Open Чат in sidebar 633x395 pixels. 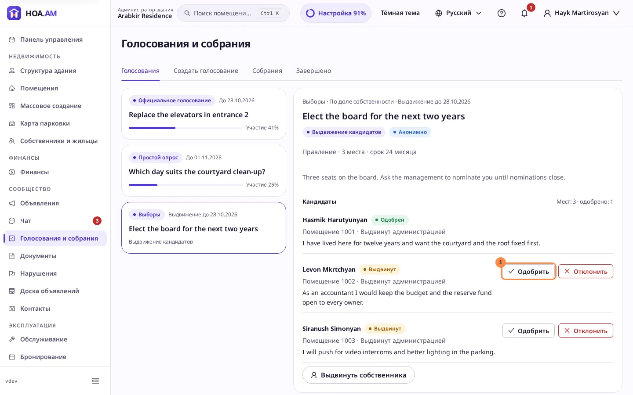pos(55,221)
